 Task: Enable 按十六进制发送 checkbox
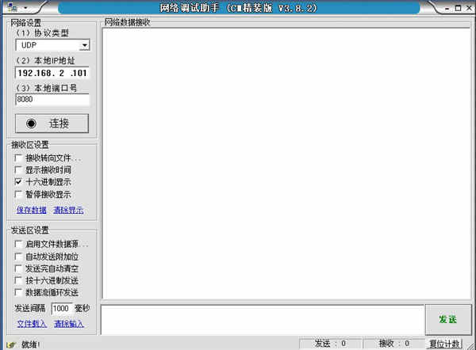click(18, 280)
